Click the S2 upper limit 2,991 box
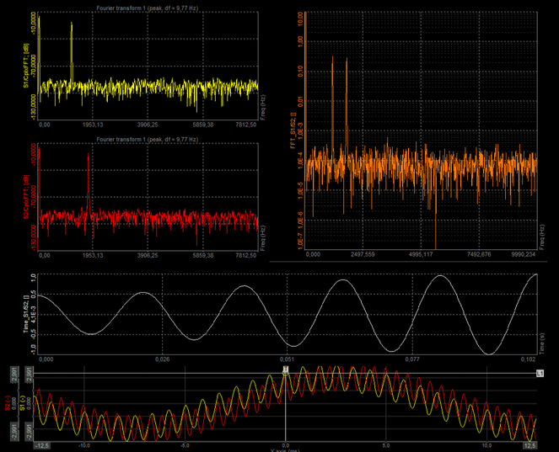Viewport: 559px width, 452px height. (x=15, y=375)
